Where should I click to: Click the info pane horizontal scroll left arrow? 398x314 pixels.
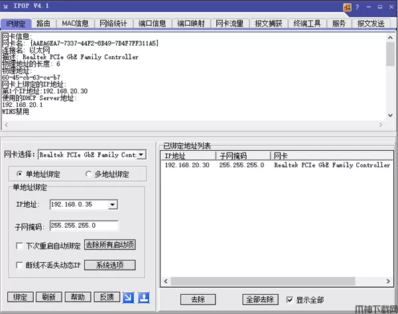coord(7,125)
